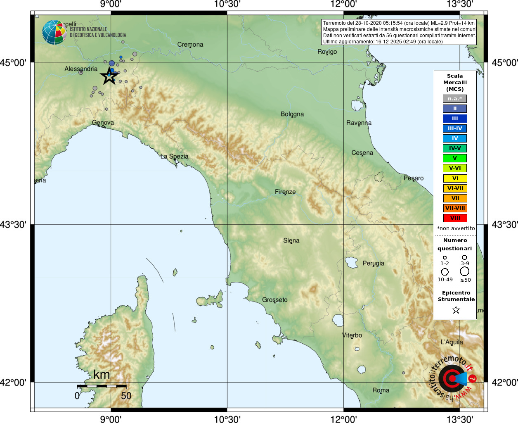Screen dimensions: 518x423
Task: Select the 1-2 questionnaire circle in legend
Action: click(445, 258)
